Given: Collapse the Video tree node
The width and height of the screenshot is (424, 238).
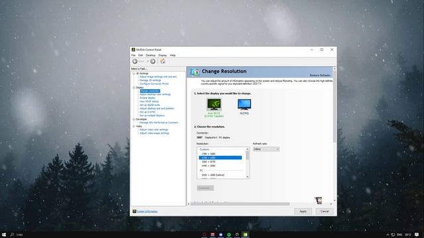Looking at the screenshot, I should (x=134, y=126).
